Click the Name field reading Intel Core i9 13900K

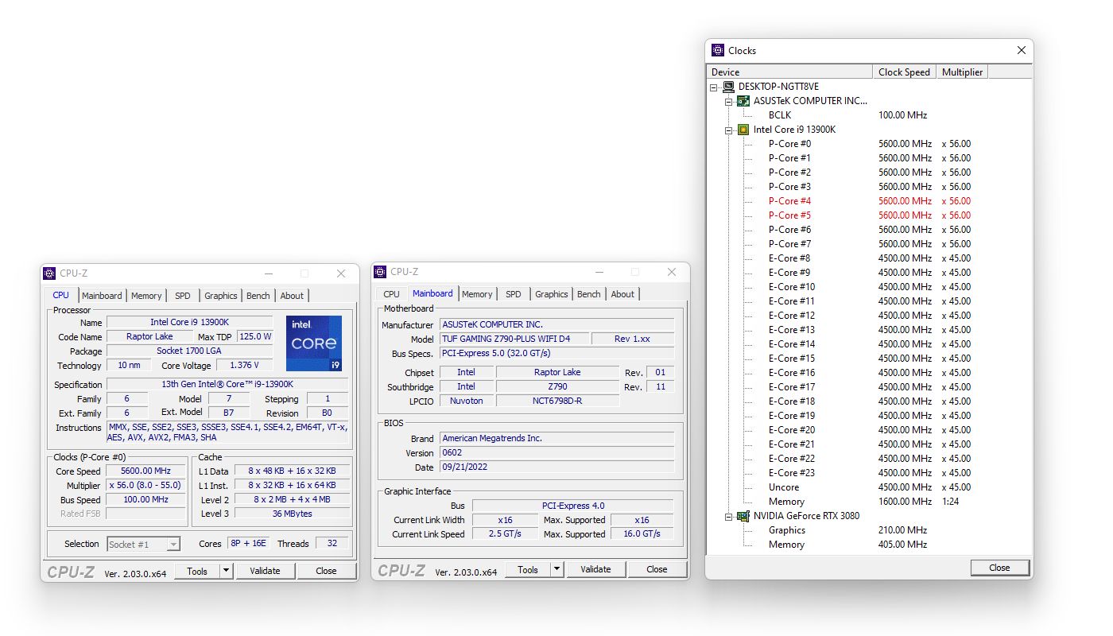pos(189,322)
